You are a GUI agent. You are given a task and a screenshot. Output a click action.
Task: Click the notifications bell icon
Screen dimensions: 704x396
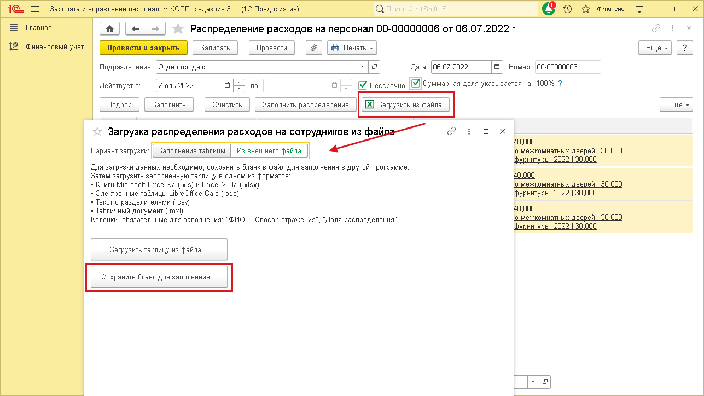click(548, 9)
